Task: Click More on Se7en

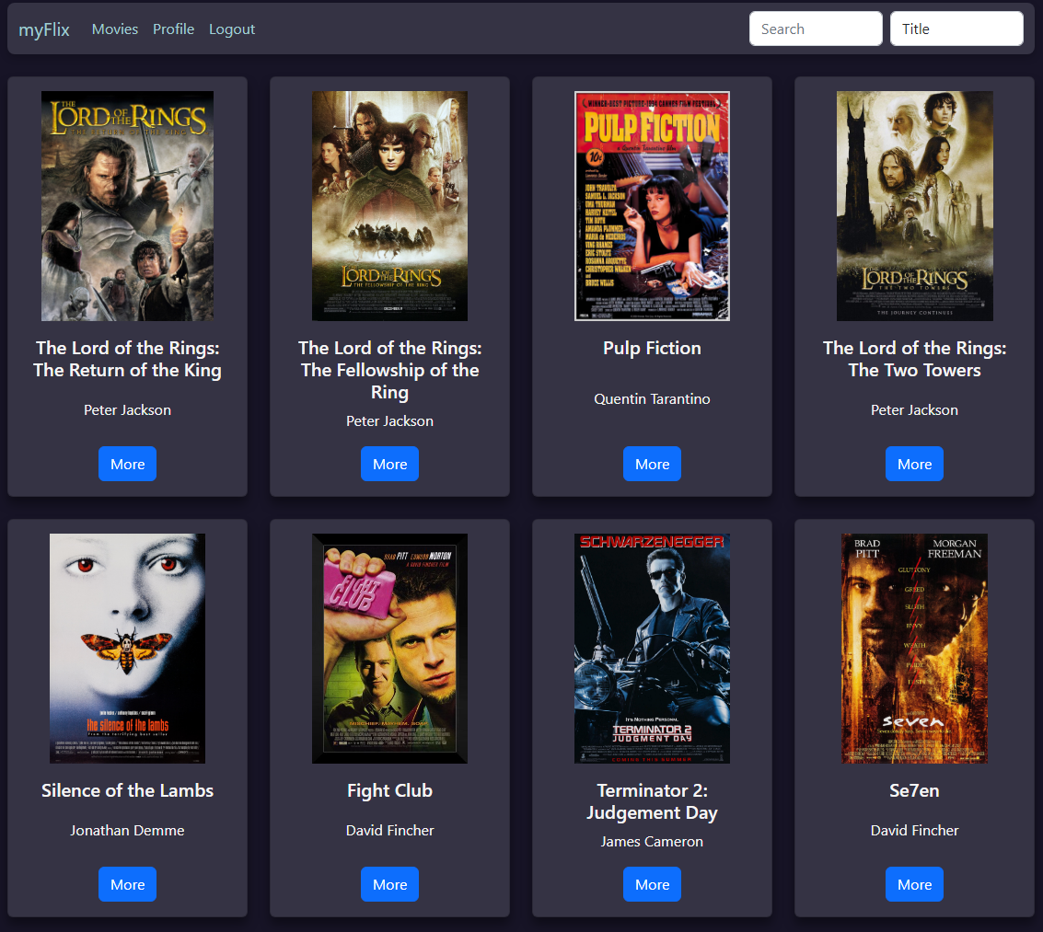Action: 914,884
